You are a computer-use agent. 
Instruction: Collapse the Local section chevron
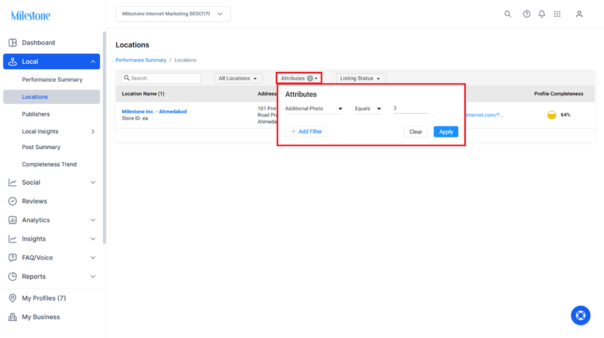pyautogui.click(x=93, y=61)
